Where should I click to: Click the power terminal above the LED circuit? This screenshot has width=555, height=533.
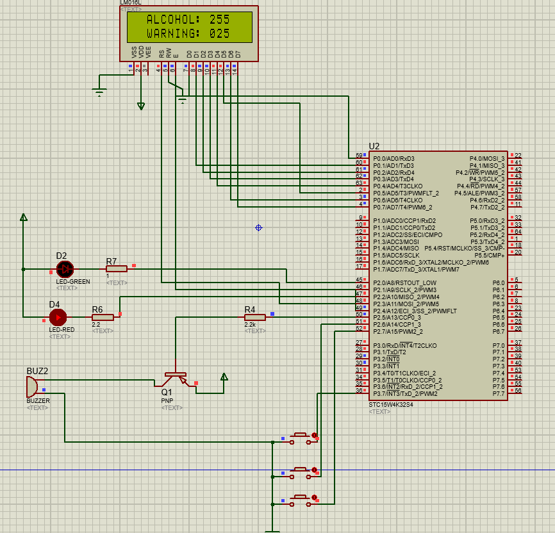(x=24, y=217)
